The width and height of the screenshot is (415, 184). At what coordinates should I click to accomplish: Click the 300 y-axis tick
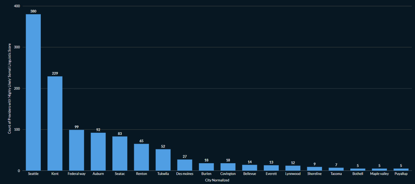17,47
